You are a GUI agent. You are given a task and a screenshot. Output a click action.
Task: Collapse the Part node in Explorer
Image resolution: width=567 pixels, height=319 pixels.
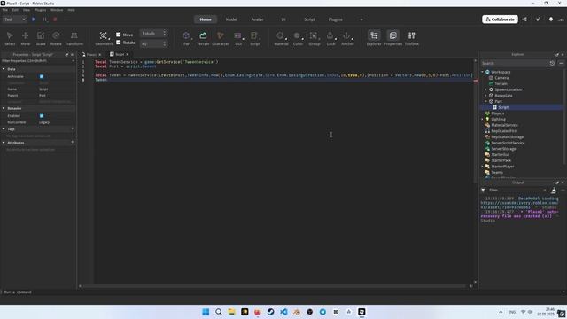(486, 101)
